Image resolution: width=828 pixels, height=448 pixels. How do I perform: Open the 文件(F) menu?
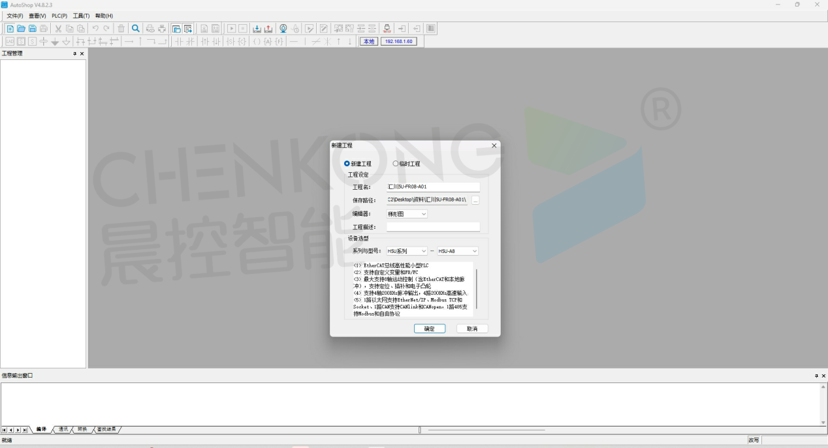click(15, 16)
